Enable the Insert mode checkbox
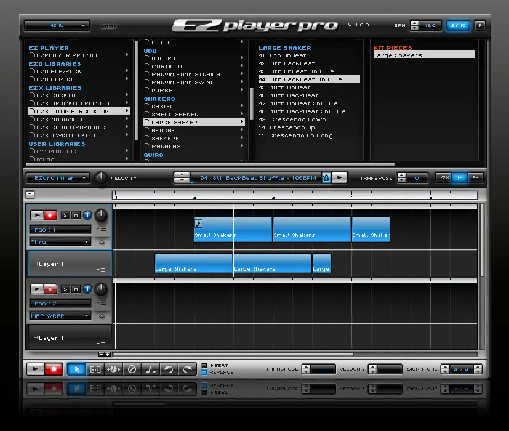Image resolution: width=509 pixels, height=431 pixels. [x=204, y=366]
